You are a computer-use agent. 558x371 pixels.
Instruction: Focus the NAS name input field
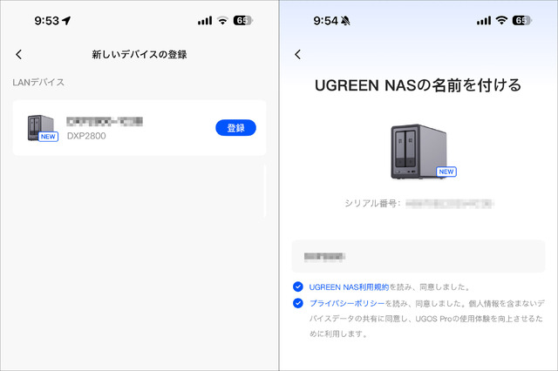point(418,256)
